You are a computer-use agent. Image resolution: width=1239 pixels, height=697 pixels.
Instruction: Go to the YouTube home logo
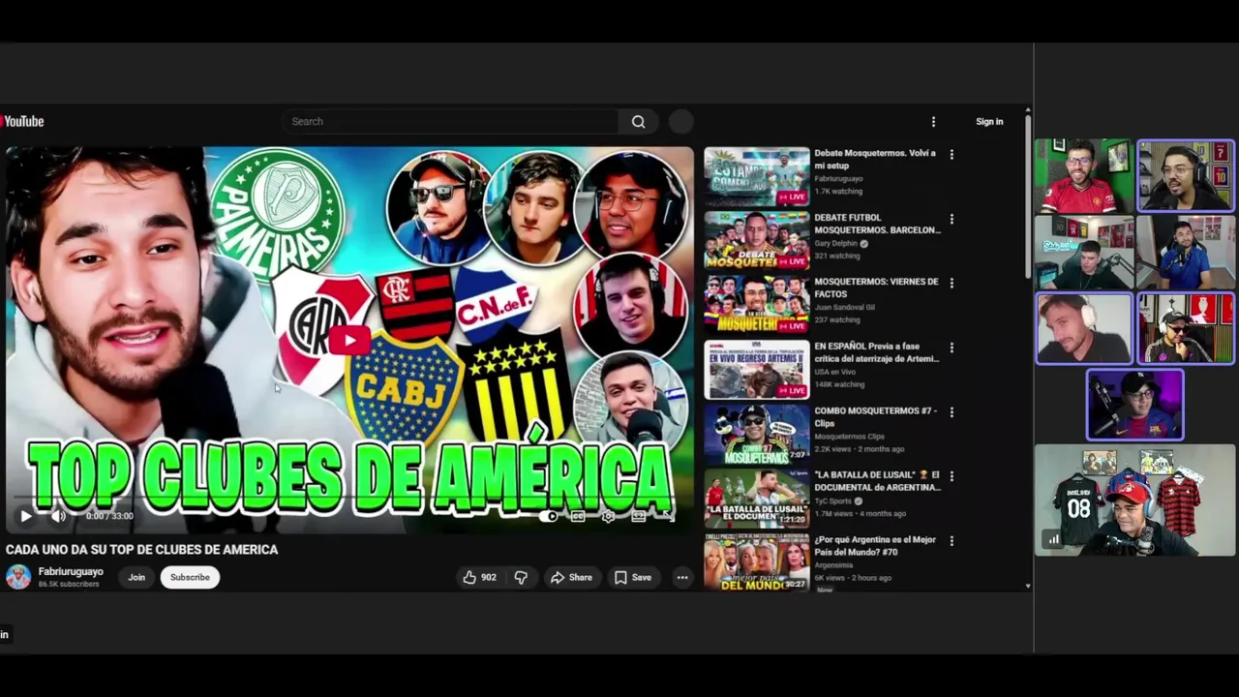tap(22, 121)
